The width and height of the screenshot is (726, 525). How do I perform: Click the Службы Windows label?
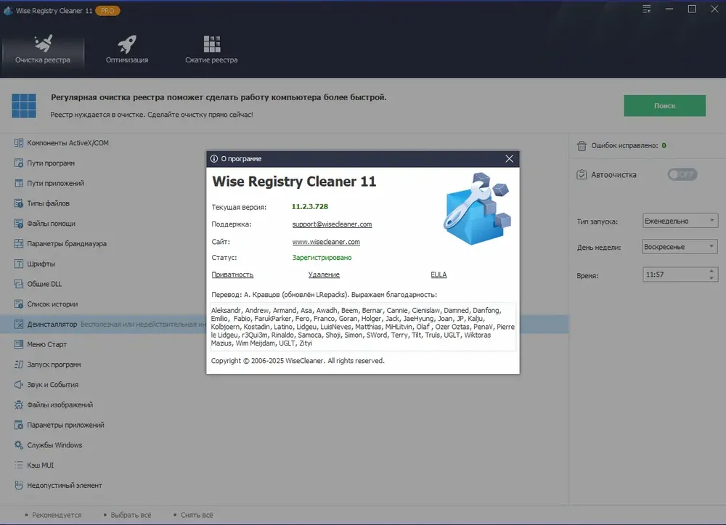point(54,445)
